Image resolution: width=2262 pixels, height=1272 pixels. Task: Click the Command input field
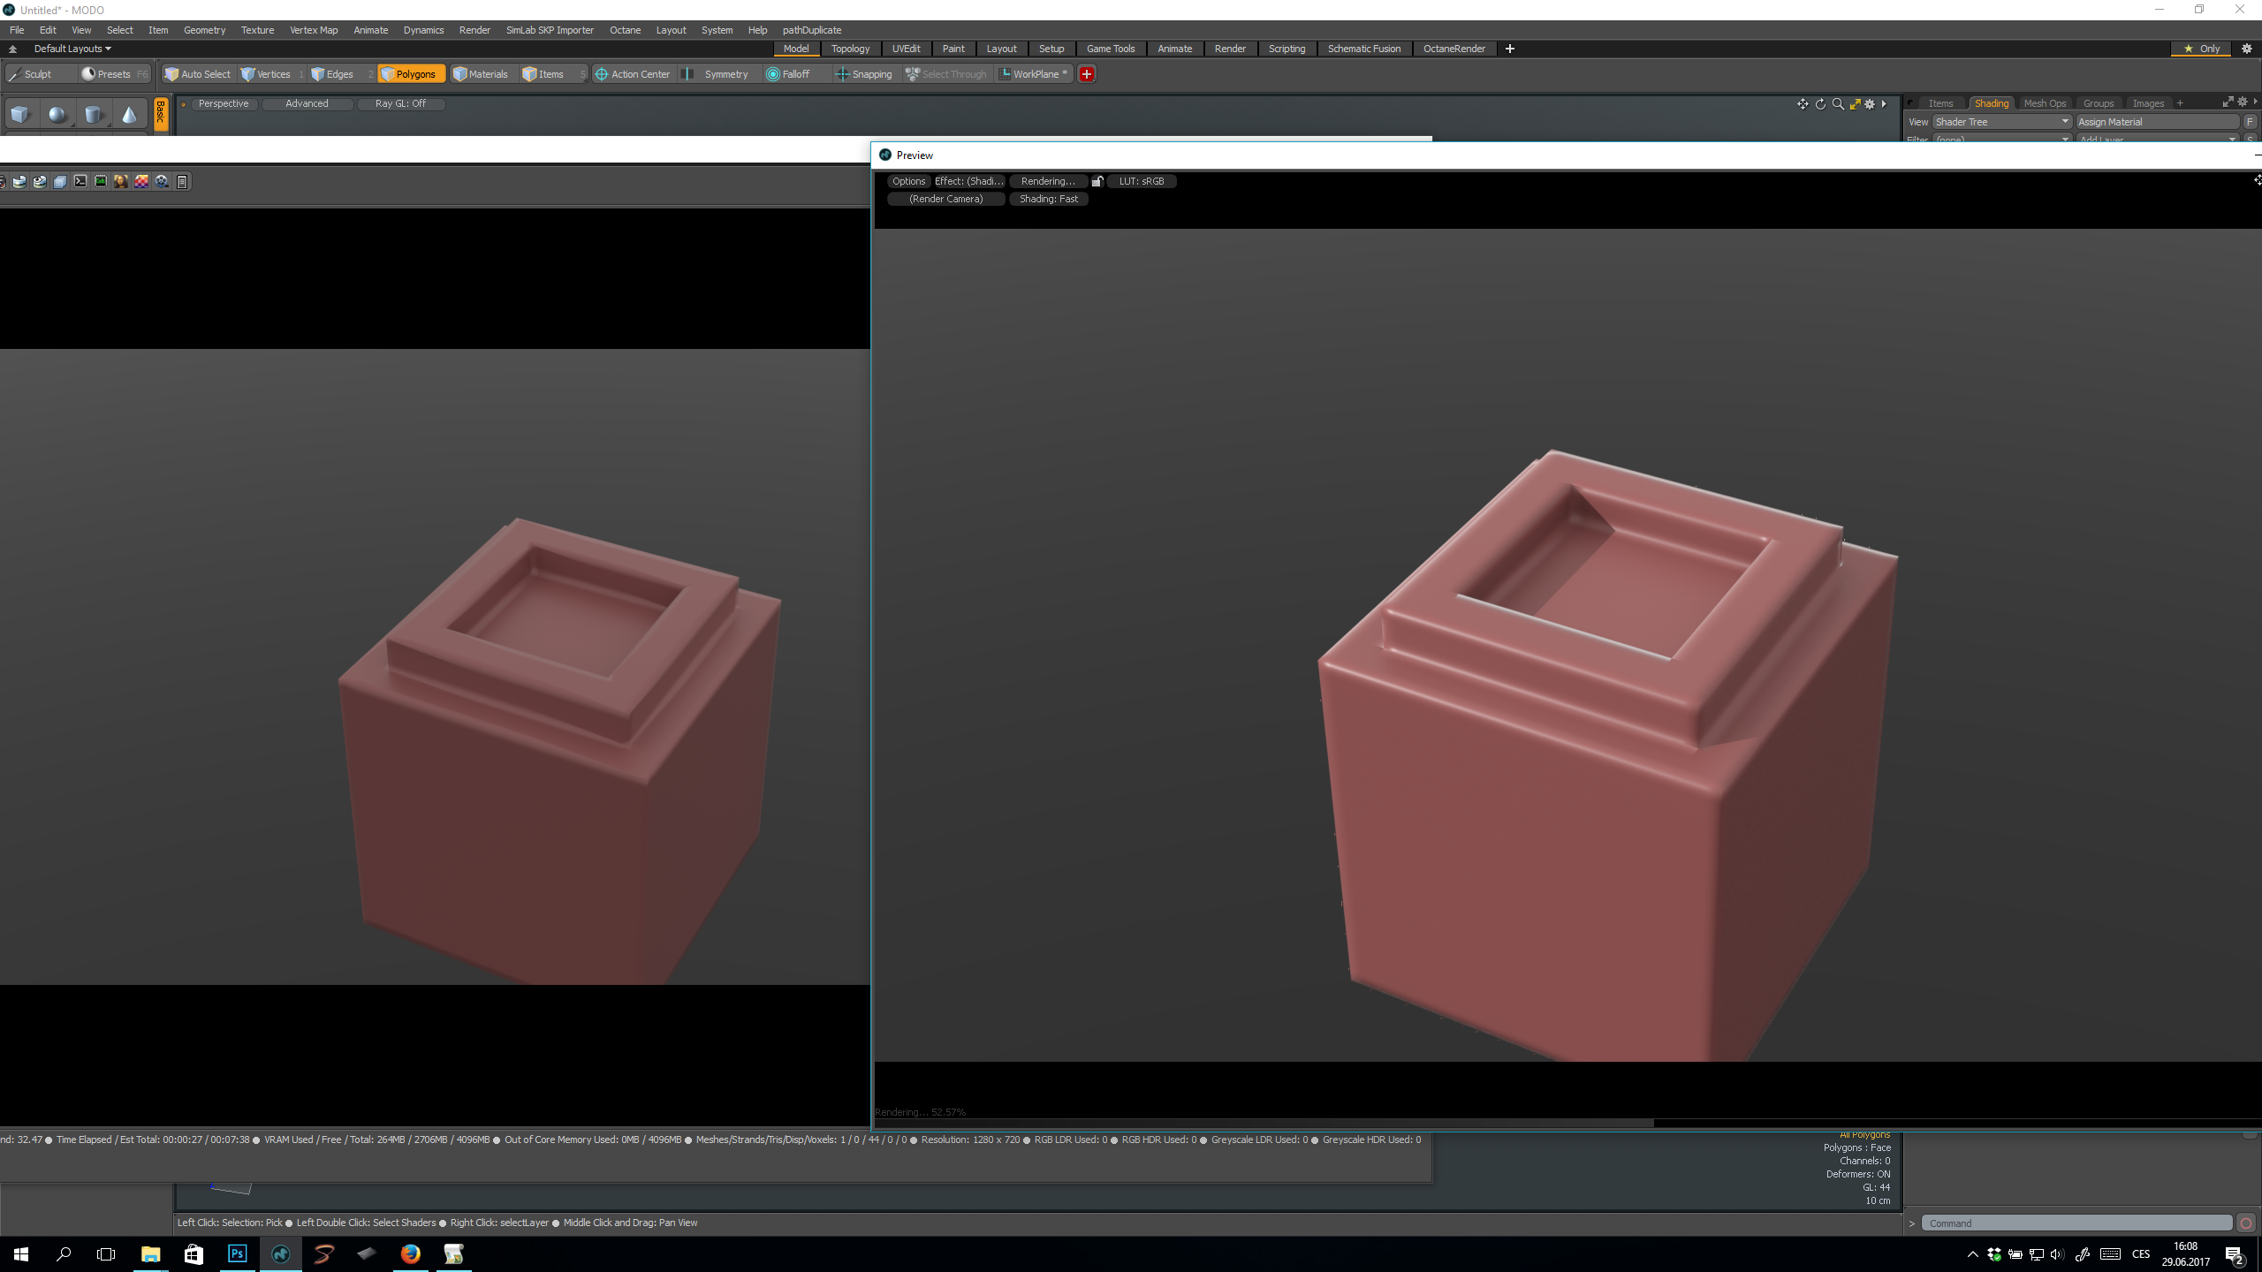coord(2076,1223)
